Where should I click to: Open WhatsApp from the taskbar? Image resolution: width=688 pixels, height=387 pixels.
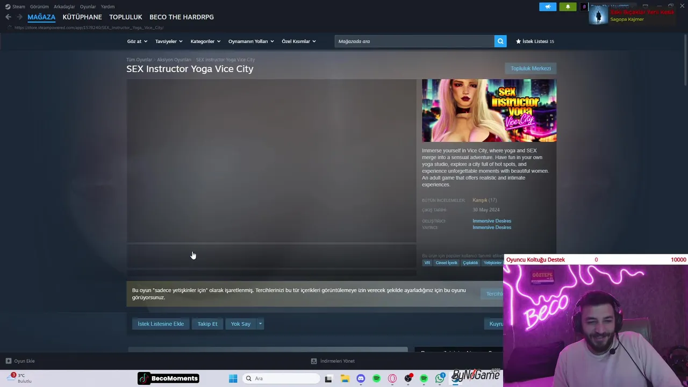(x=440, y=378)
